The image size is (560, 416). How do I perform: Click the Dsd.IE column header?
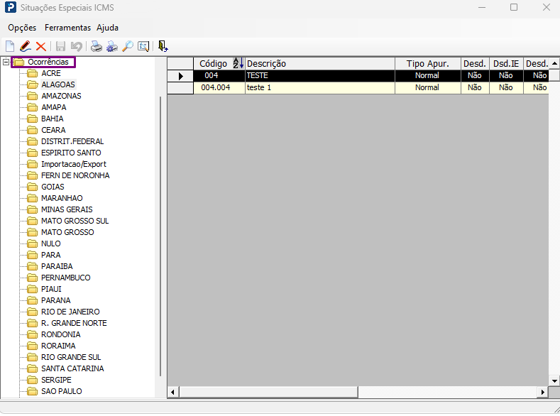tap(506, 64)
